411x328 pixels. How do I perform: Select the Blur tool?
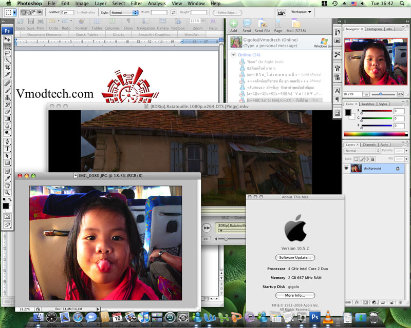tap(7, 126)
